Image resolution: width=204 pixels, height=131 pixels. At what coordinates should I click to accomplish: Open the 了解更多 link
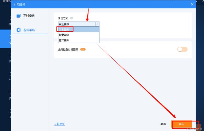pos(59,124)
